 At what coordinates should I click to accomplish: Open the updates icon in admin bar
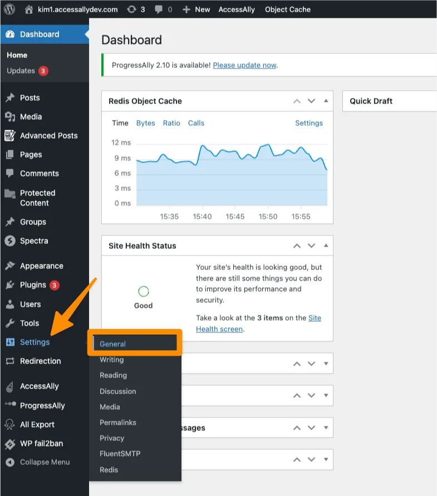coord(131,9)
